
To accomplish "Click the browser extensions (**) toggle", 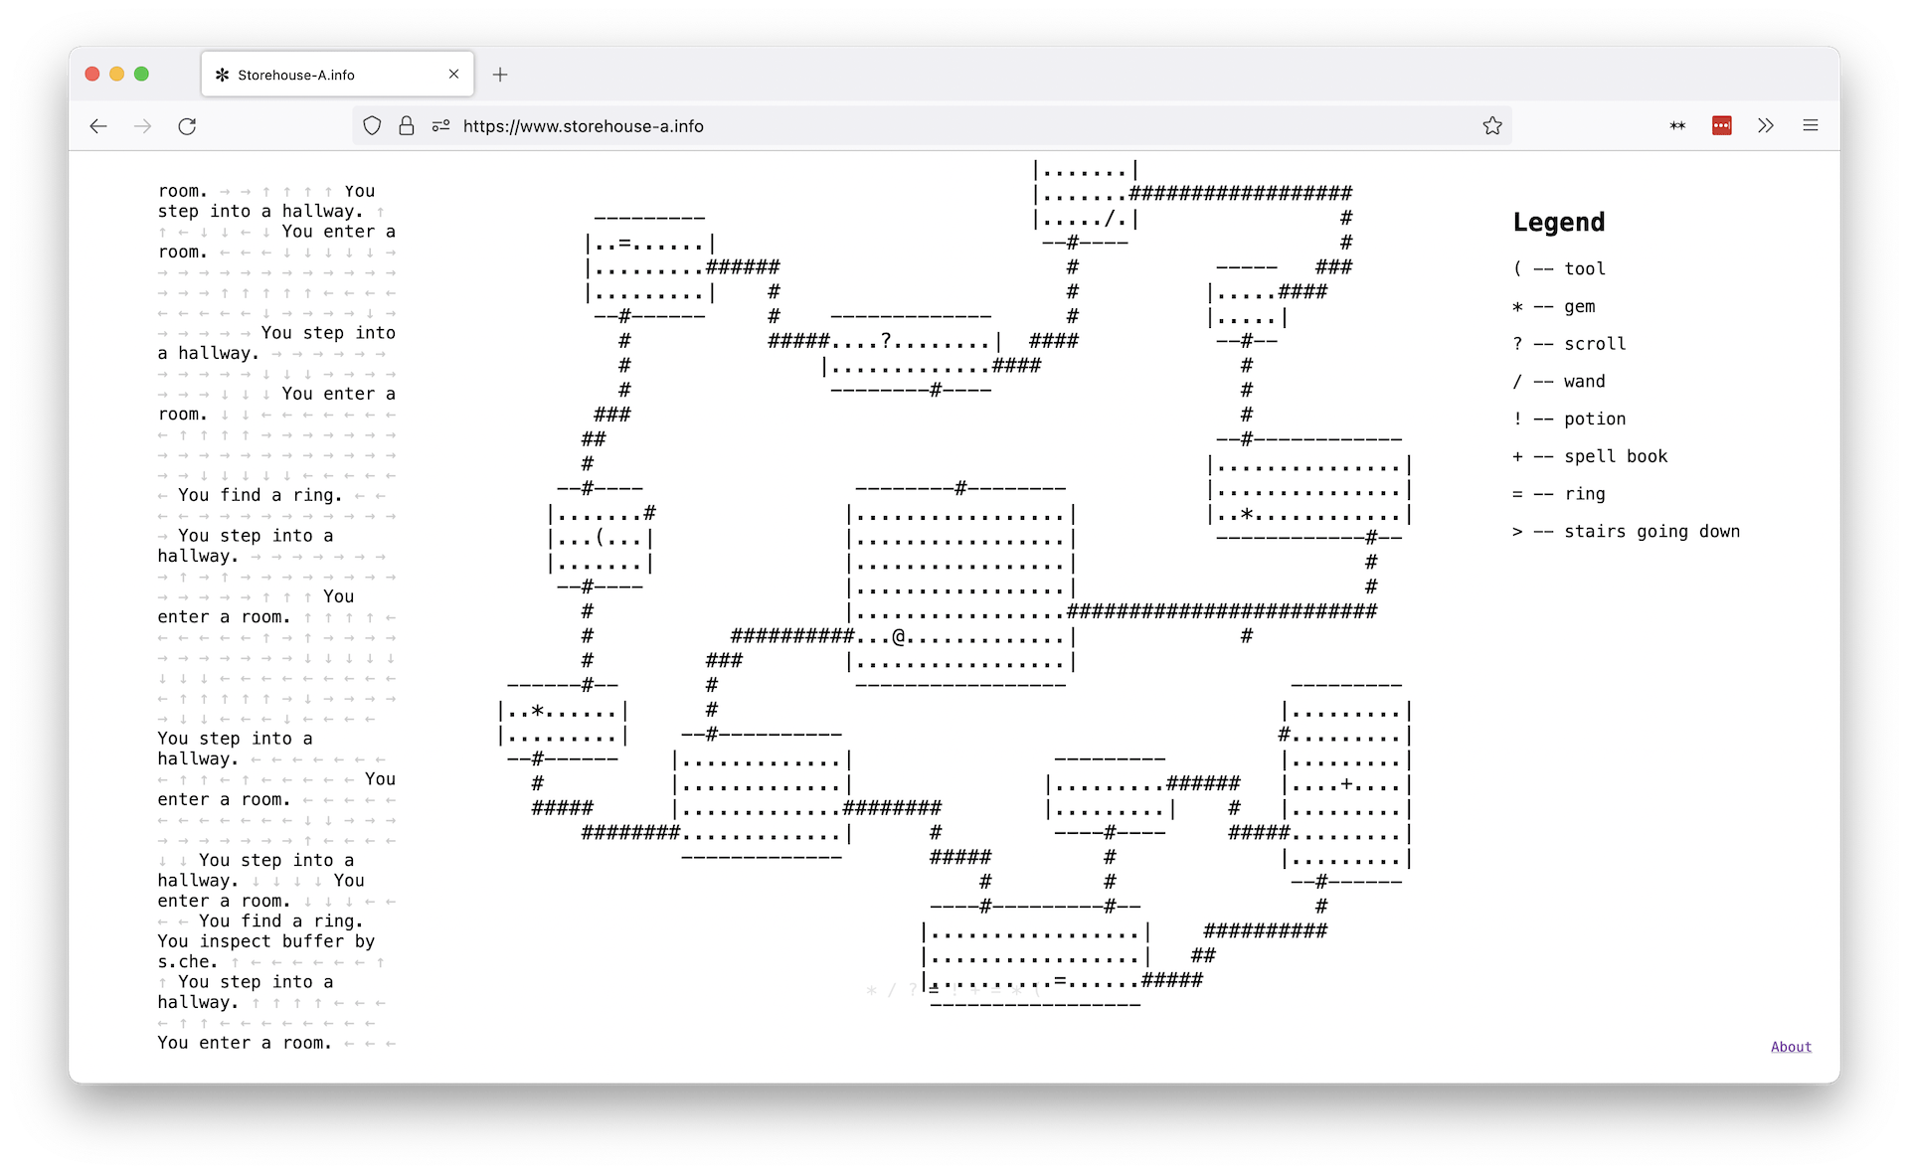I will [x=1678, y=125].
